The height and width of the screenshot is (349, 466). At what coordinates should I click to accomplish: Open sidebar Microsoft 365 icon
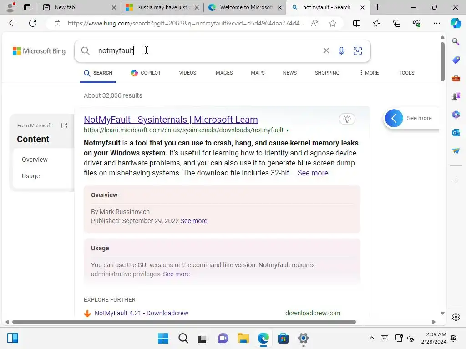[456, 115]
